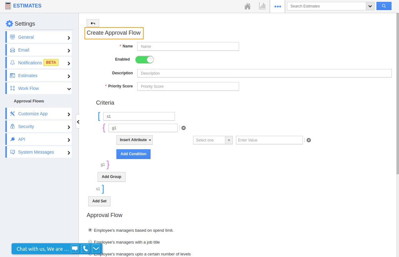Open the reports bar chart icon
This screenshot has width=399, height=257.
[x=262, y=6]
